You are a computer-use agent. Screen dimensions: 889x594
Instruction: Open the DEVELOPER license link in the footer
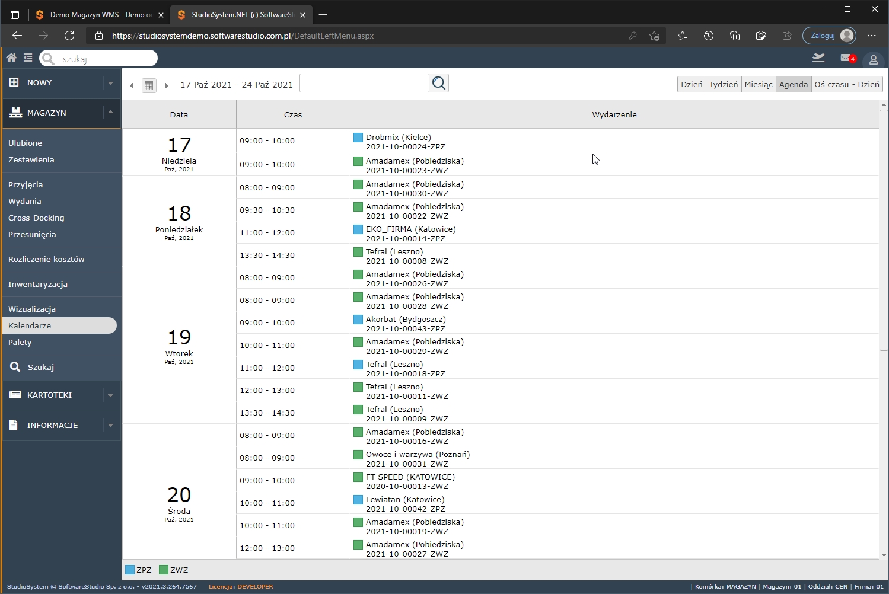pos(256,587)
